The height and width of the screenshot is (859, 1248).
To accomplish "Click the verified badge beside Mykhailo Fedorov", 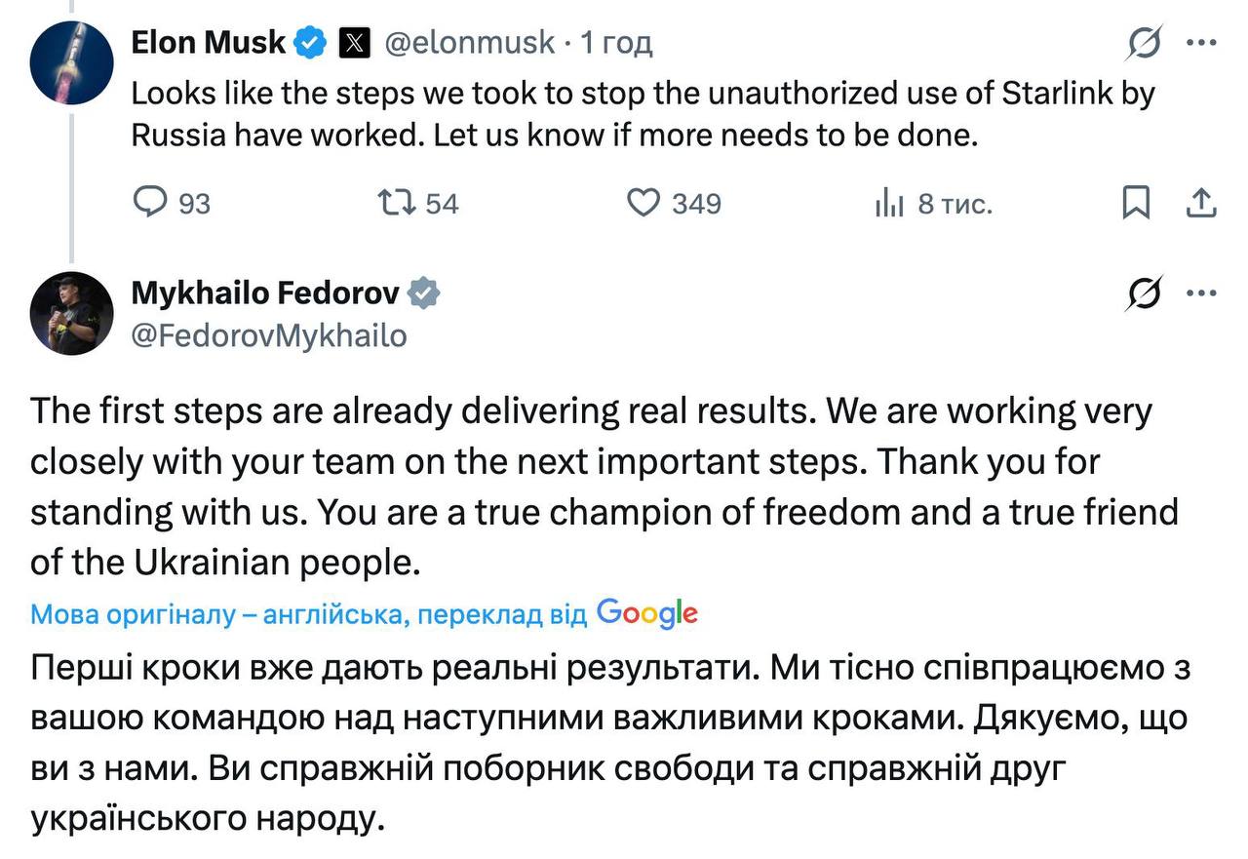I will pos(423,293).
